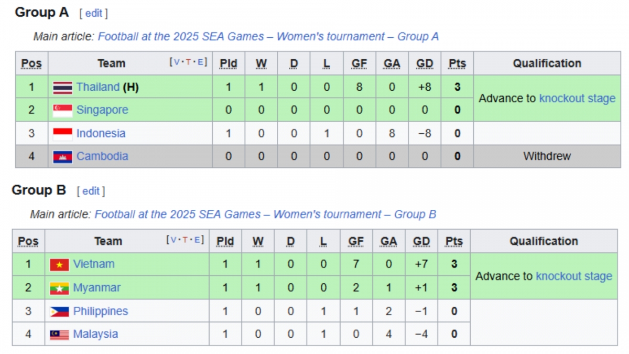Open the Group A main article link
This screenshot has height=354, width=629.
pos(268,37)
